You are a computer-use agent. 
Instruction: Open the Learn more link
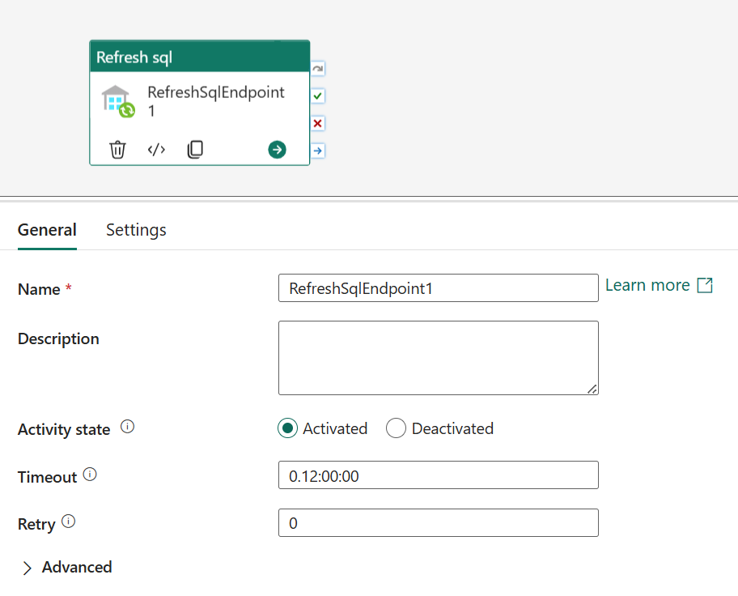coord(659,286)
